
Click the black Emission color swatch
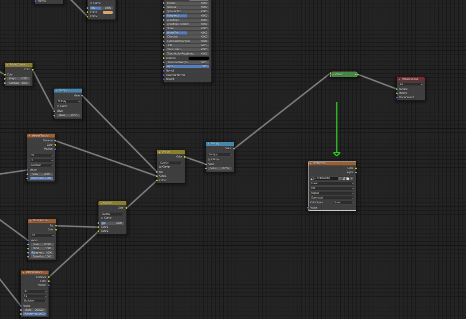tap(199, 58)
